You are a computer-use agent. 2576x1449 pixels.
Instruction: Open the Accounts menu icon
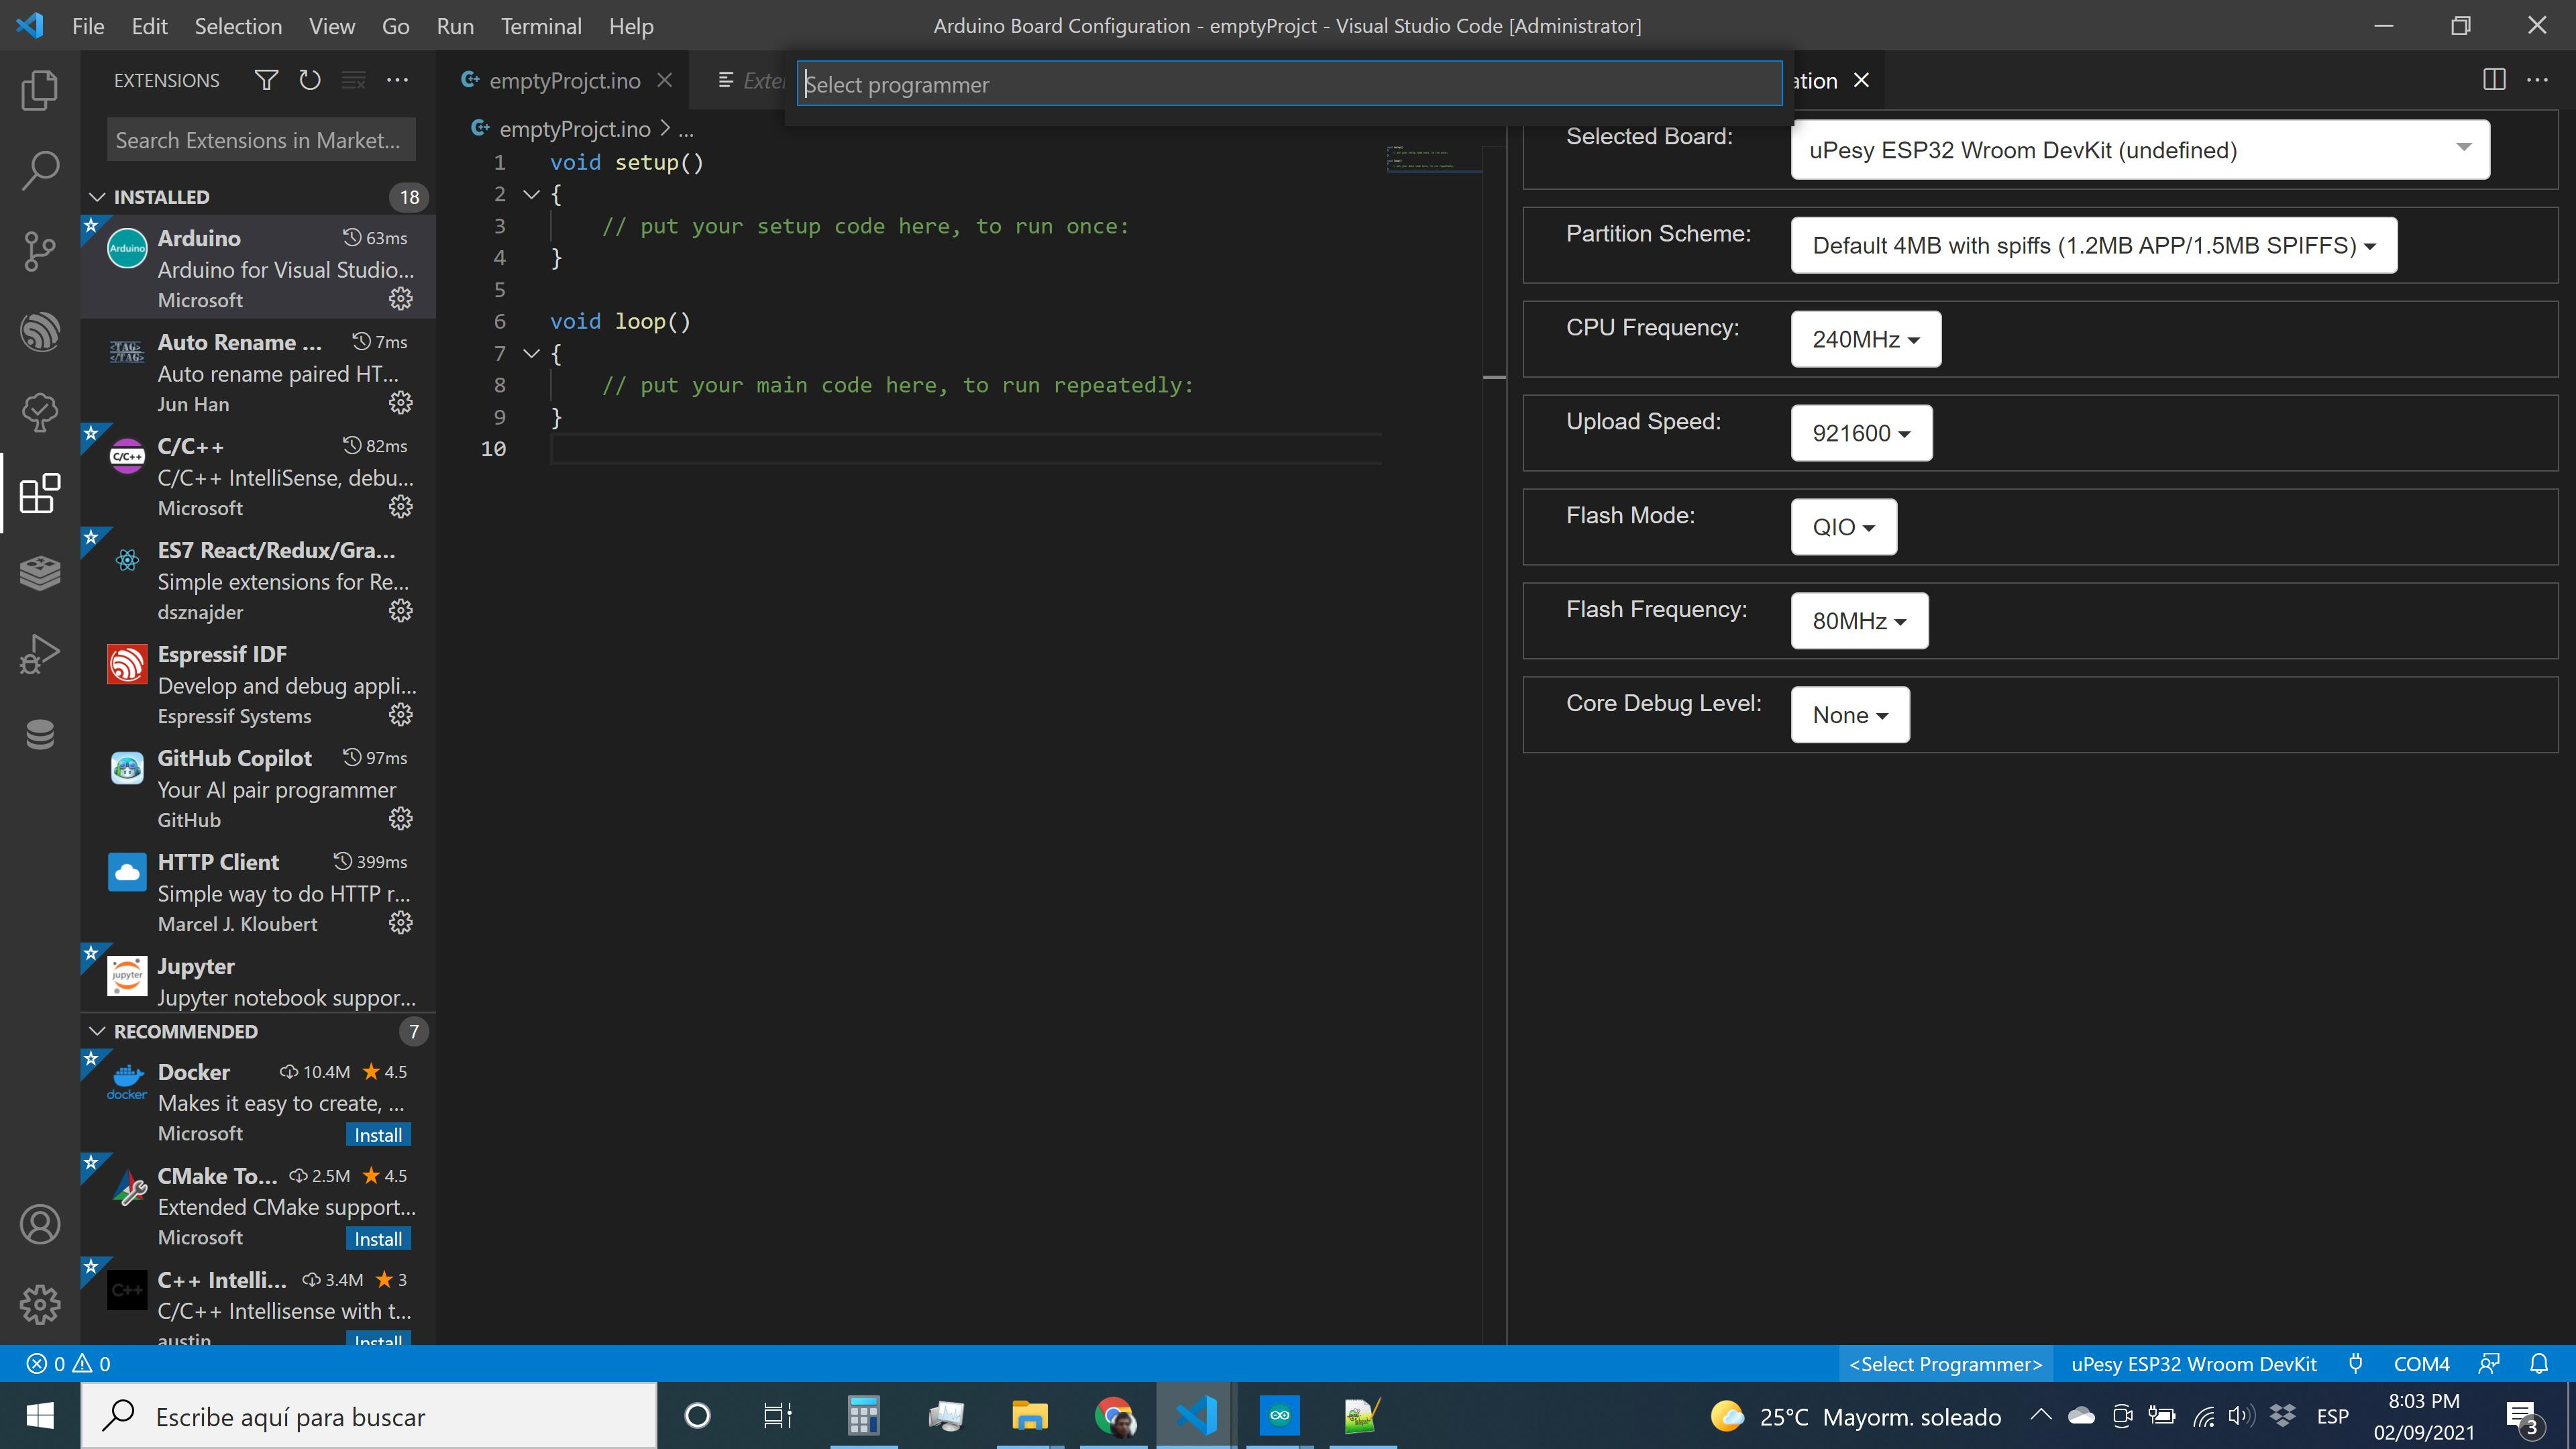coord(40,1224)
